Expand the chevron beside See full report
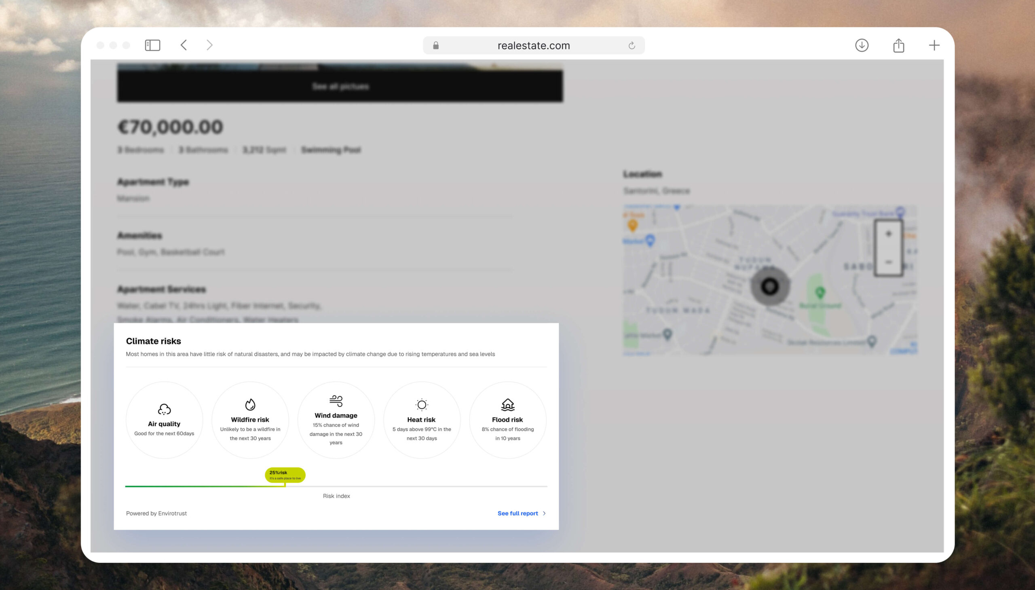The image size is (1035, 590). point(544,513)
